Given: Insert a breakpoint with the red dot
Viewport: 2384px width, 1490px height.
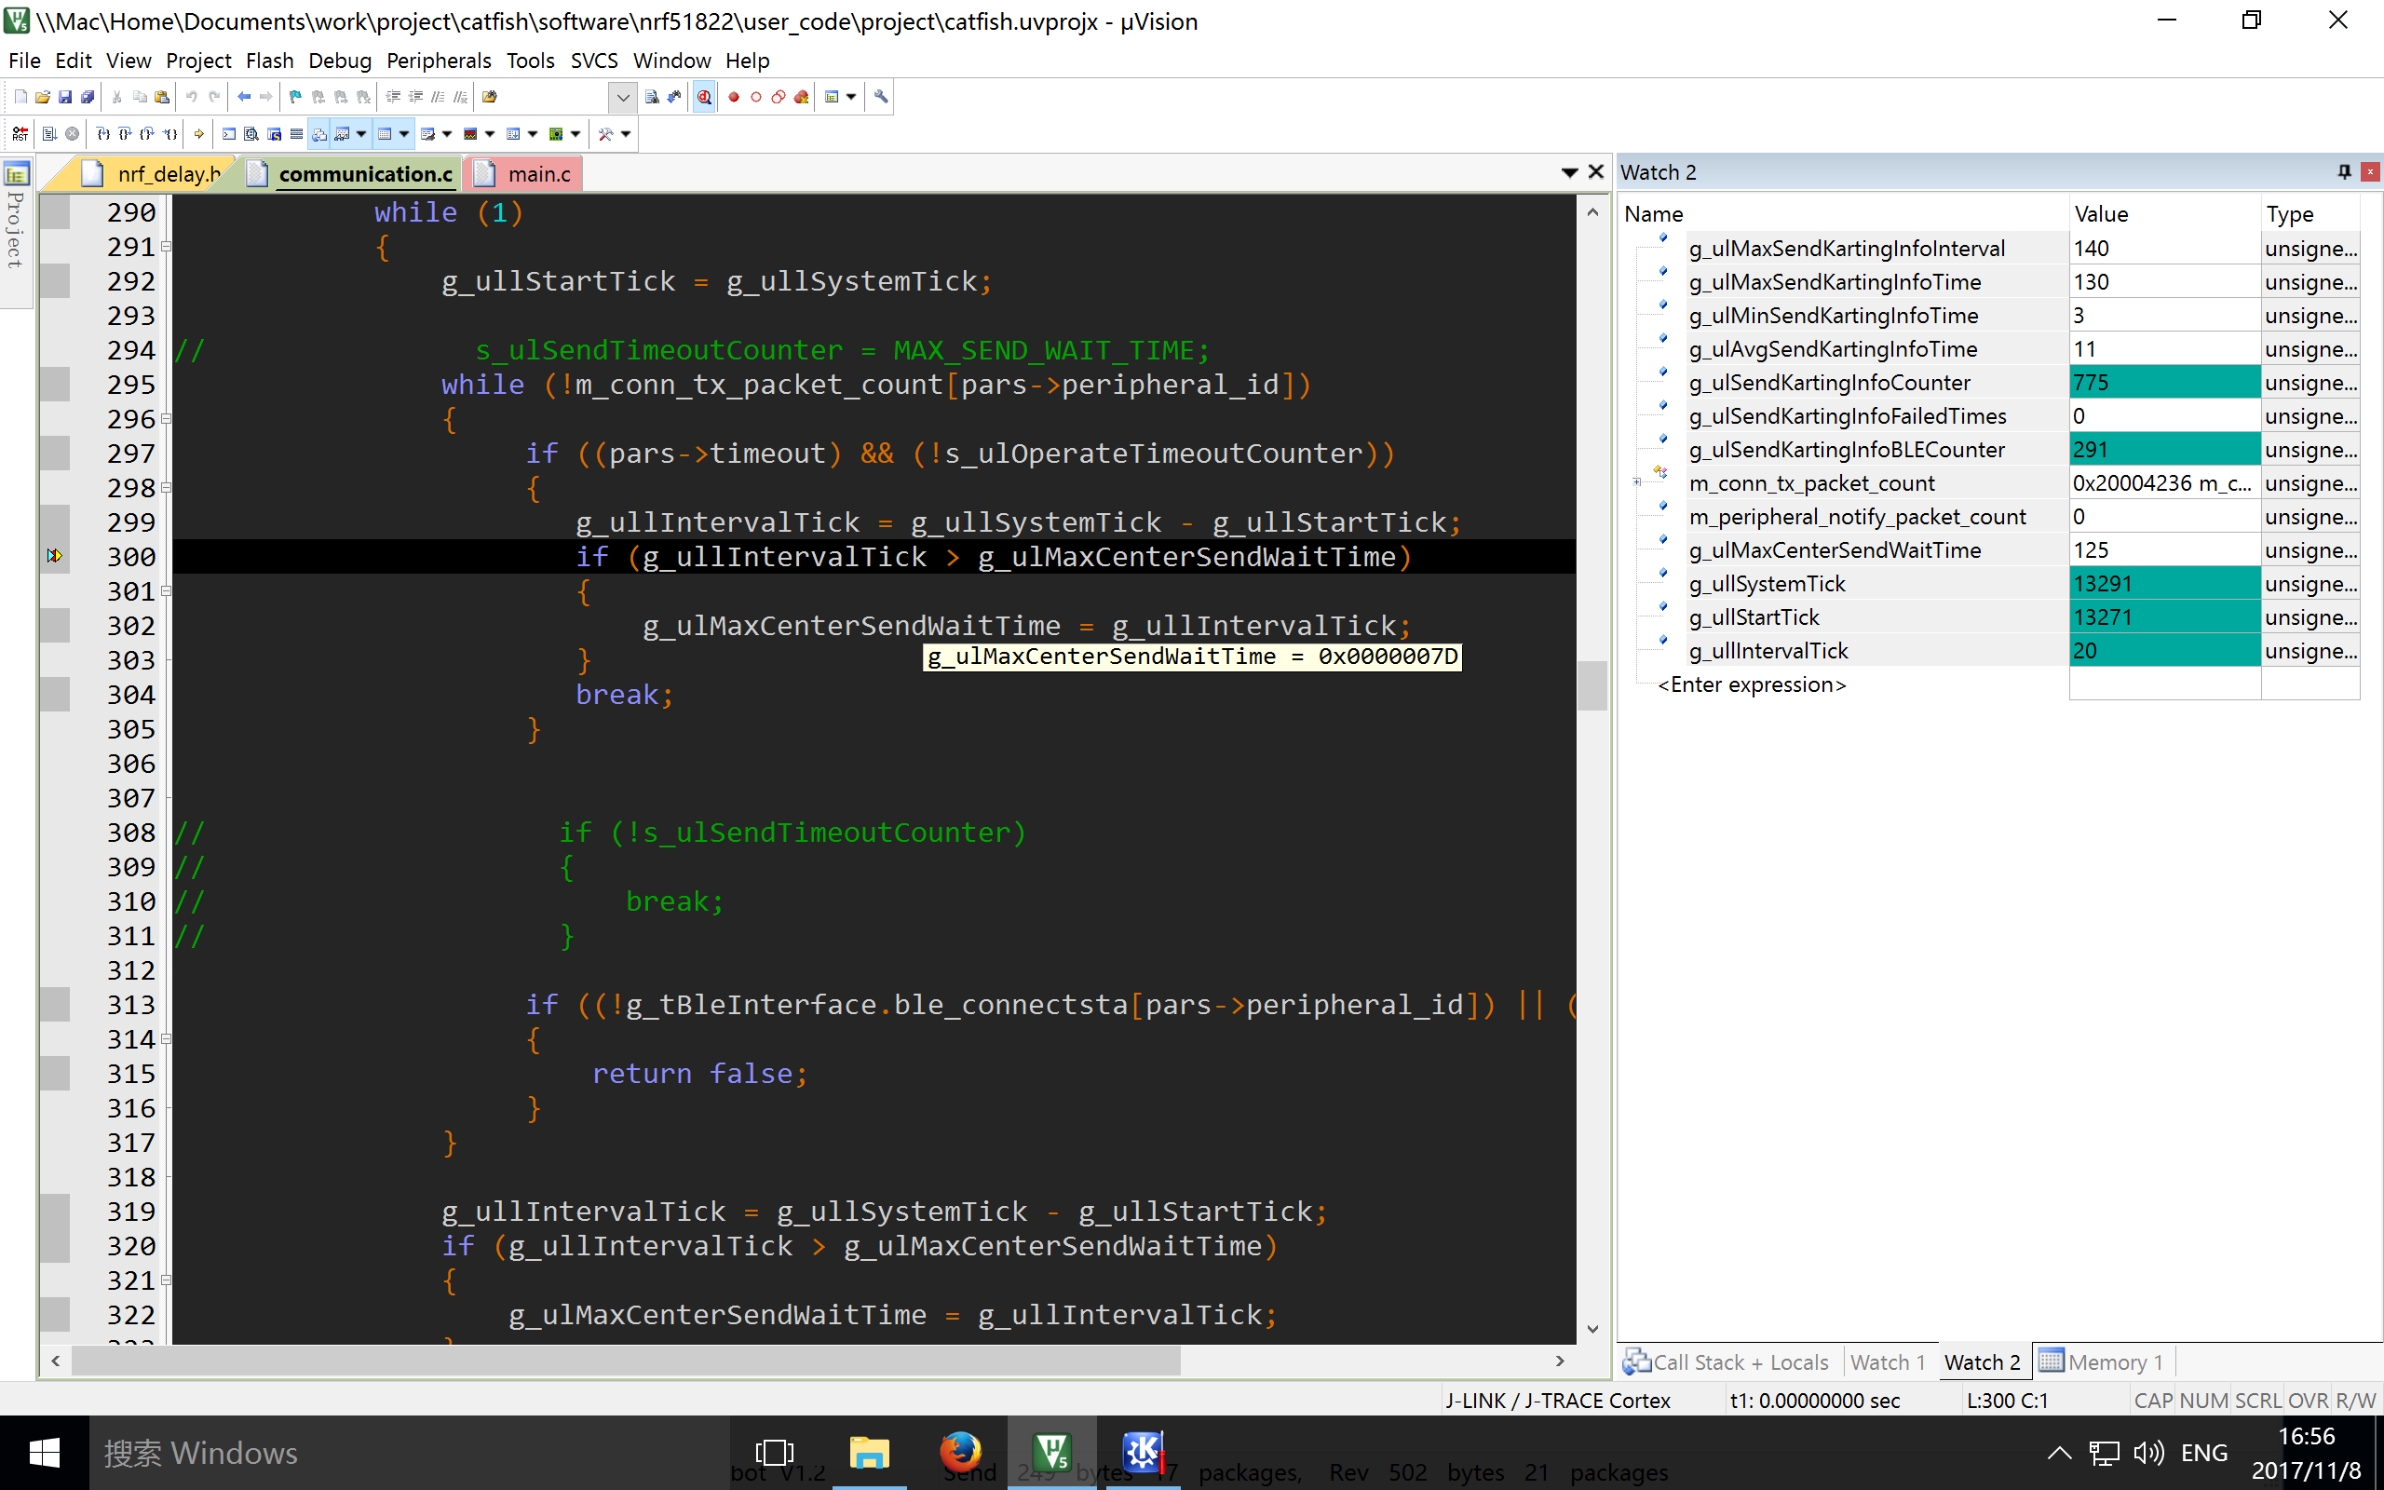Looking at the screenshot, I should tap(733, 97).
